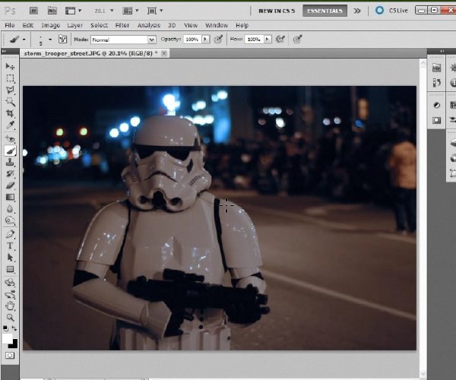
Task: Open the Window menu
Action: (x=217, y=25)
